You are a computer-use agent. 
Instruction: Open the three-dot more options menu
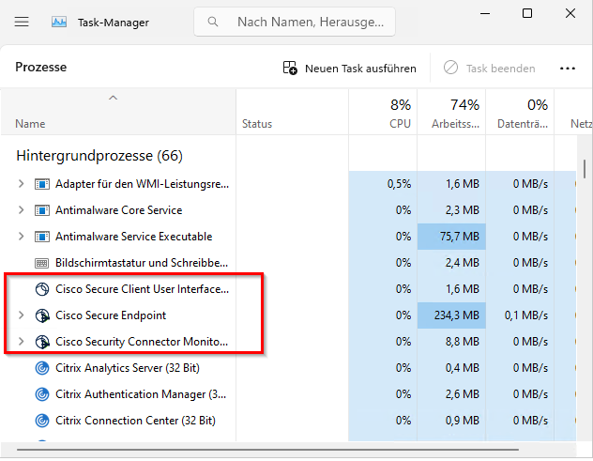coord(567,69)
